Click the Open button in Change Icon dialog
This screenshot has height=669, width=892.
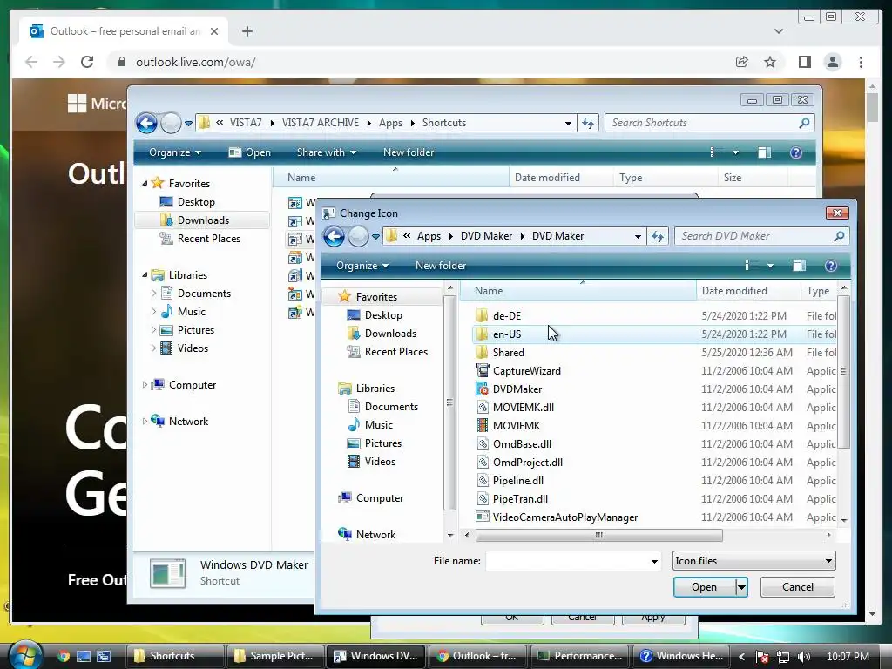click(x=704, y=587)
